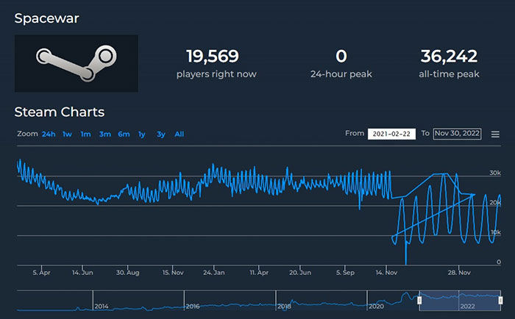The image size is (515, 319).
Task: Zoom the chart to 3y
Action: [160, 134]
